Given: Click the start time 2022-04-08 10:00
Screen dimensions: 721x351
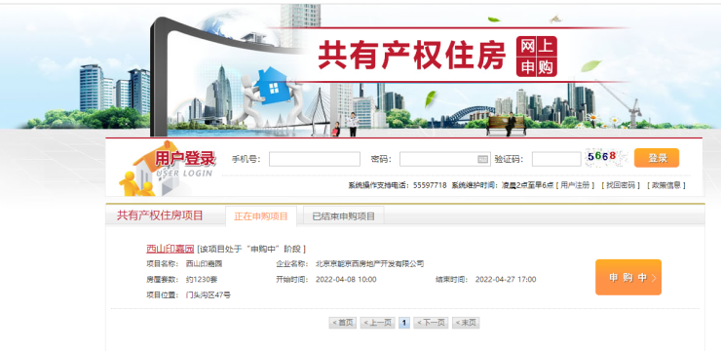Looking at the screenshot, I should 346,280.
